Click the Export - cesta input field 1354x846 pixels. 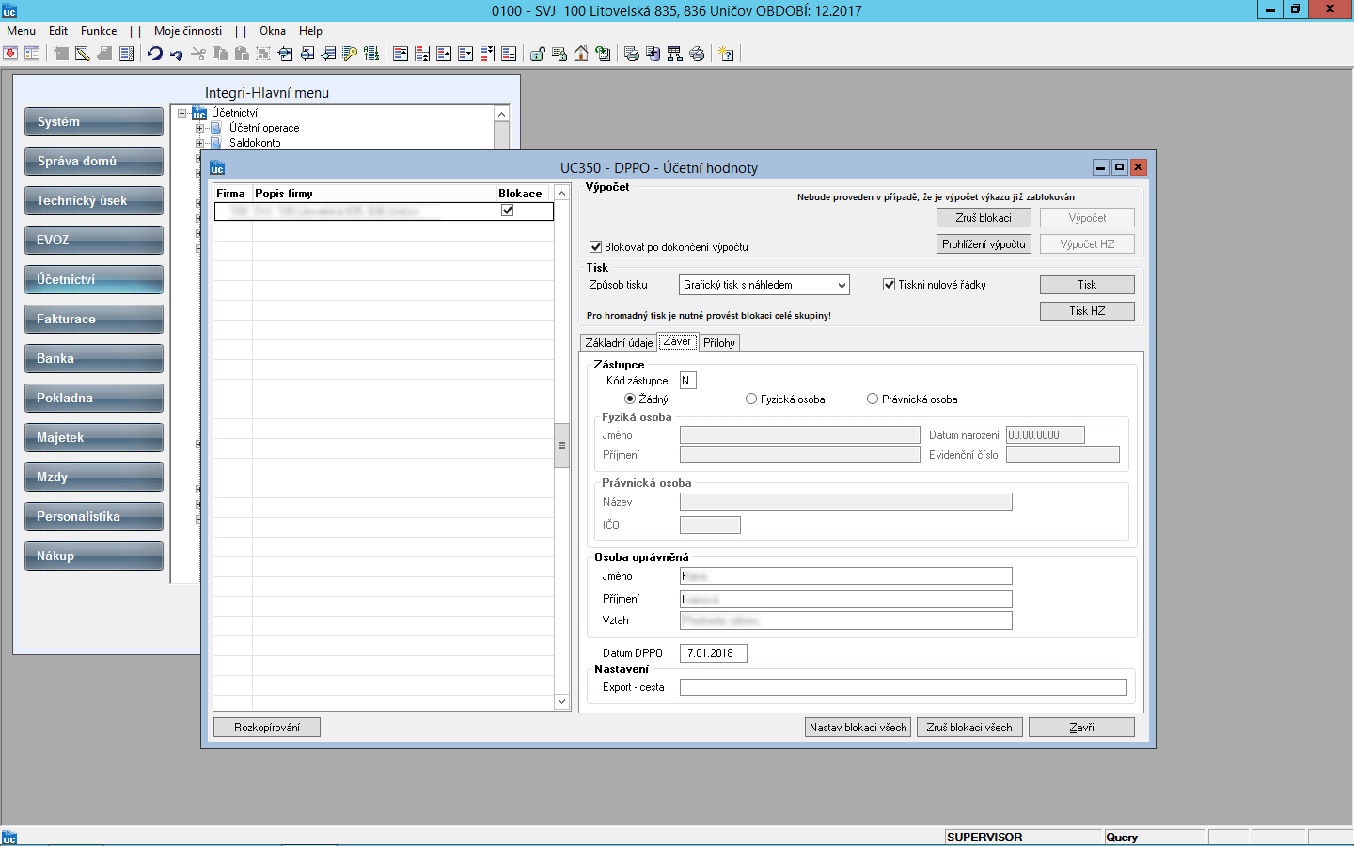[904, 688]
